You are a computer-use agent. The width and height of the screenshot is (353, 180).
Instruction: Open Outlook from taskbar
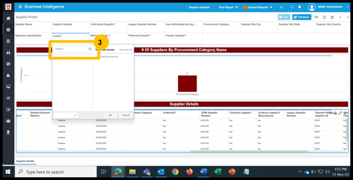pyautogui.click(x=161, y=172)
